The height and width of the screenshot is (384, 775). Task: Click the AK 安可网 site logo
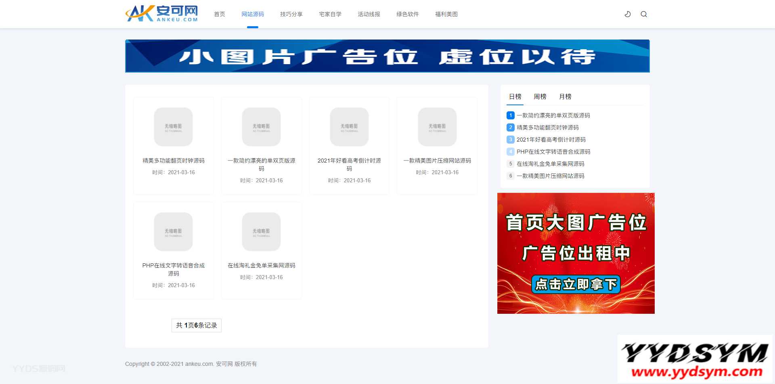click(x=161, y=14)
